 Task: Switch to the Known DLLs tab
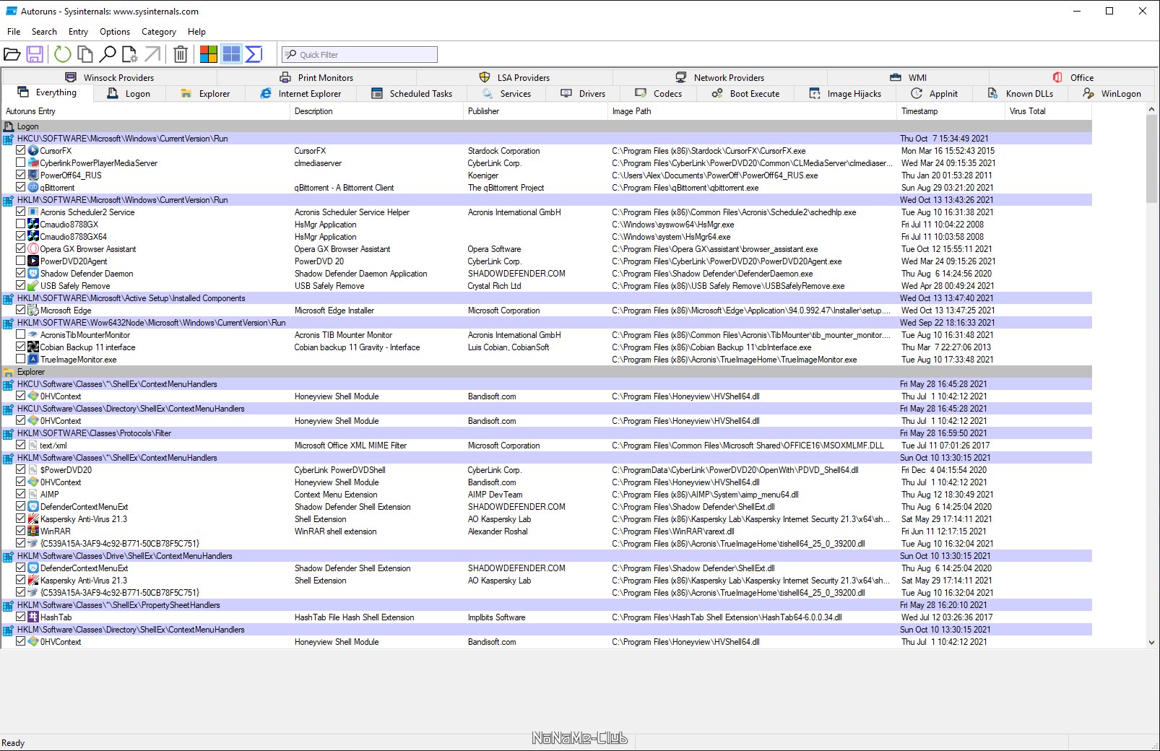tap(1021, 94)
